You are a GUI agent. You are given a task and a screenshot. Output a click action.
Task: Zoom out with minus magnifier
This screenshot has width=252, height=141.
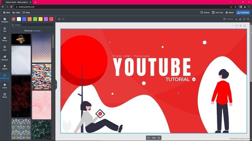click(149, 138)
